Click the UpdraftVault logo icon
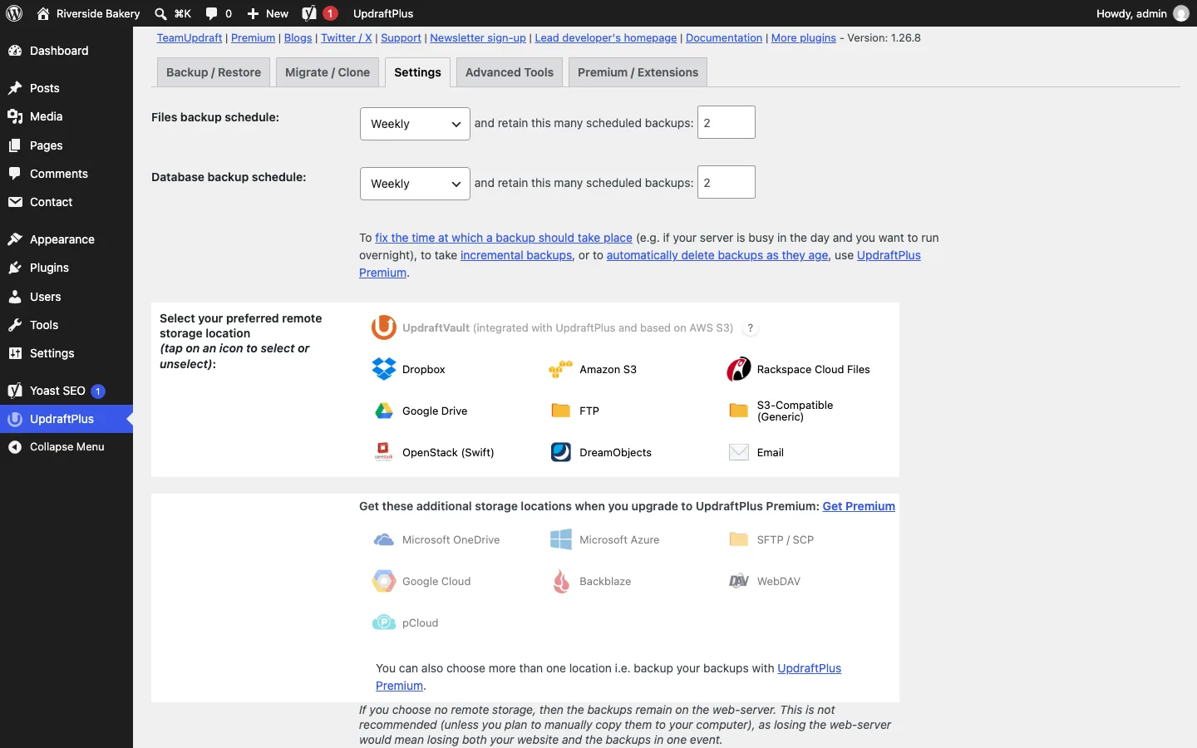Image resolution: width=1197 pixels, height=748 pixels. pos(384,327)
